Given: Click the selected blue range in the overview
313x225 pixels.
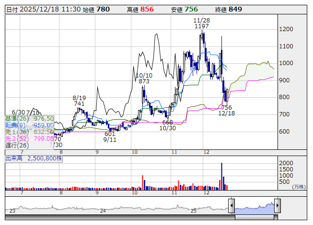Looking at the screenshot, I should [x=255, y=208].
